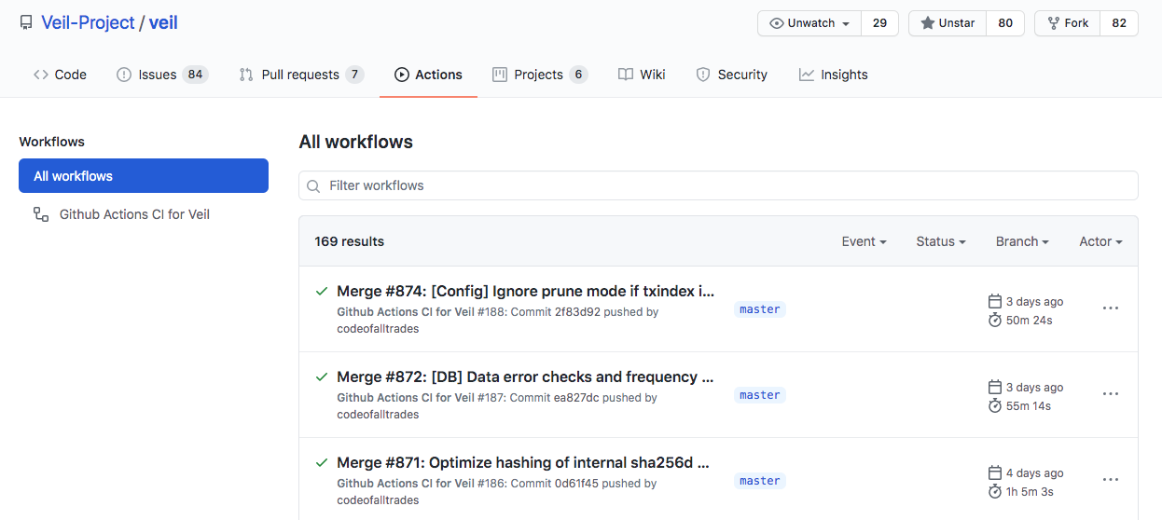
Task: Click stopwatch icon next to 55m 14s
Action: click(994, 405)
